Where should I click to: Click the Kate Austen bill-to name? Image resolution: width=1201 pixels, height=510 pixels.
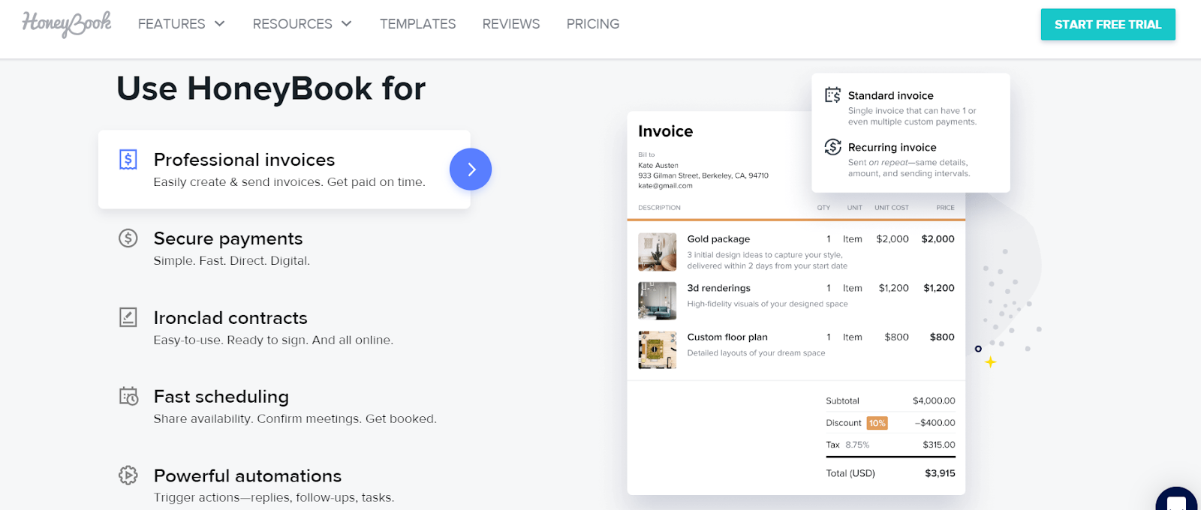pyautogui.click(x=658, y=165)
